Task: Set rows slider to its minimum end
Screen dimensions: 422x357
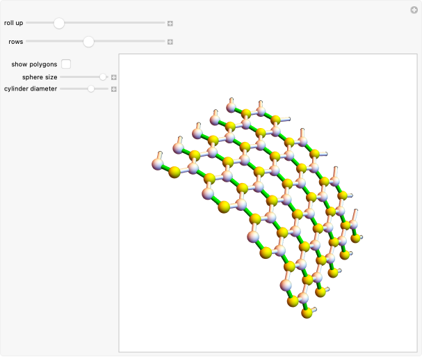Action: 27,42
